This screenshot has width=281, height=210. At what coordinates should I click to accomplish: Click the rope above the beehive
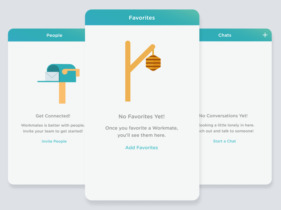tap(153, 52)
